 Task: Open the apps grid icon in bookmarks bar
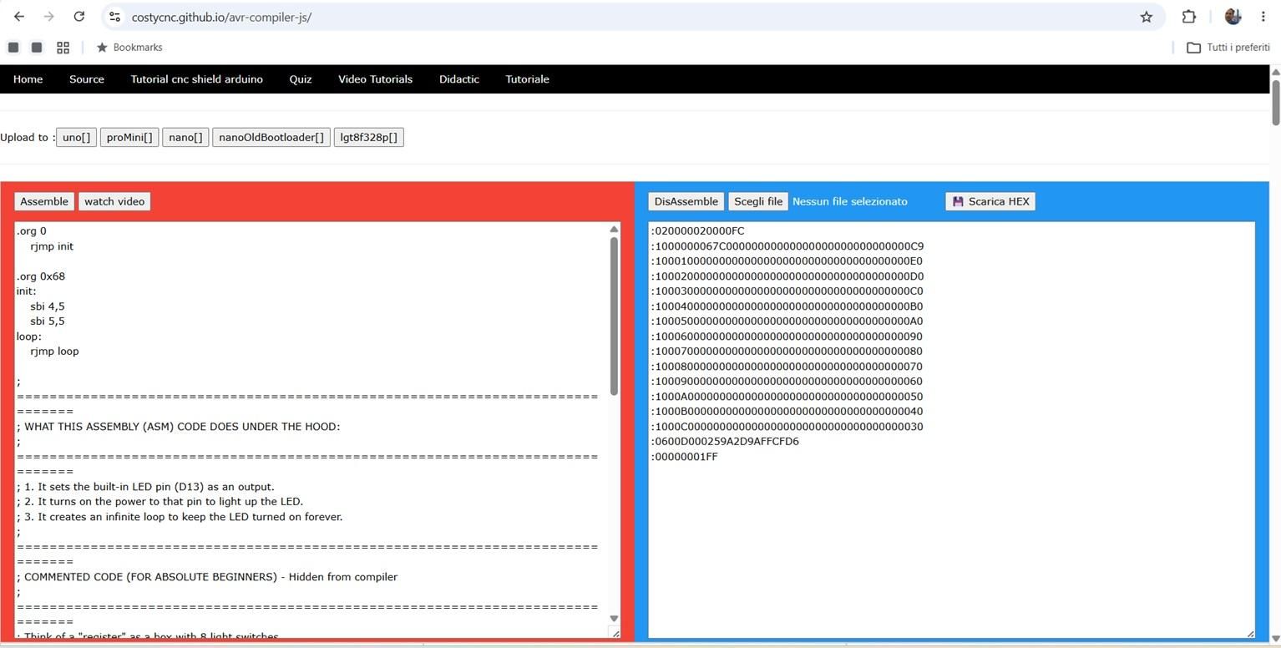pyautogui.click(x=63, y=48)
